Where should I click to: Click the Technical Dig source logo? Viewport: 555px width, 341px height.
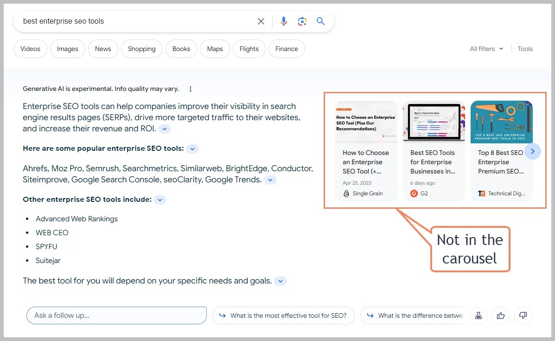(x=481, y=193)
